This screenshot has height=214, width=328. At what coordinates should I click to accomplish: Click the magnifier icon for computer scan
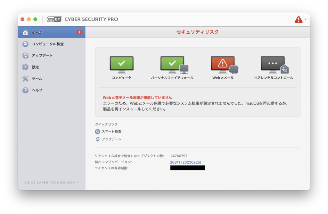click(25, 44)
